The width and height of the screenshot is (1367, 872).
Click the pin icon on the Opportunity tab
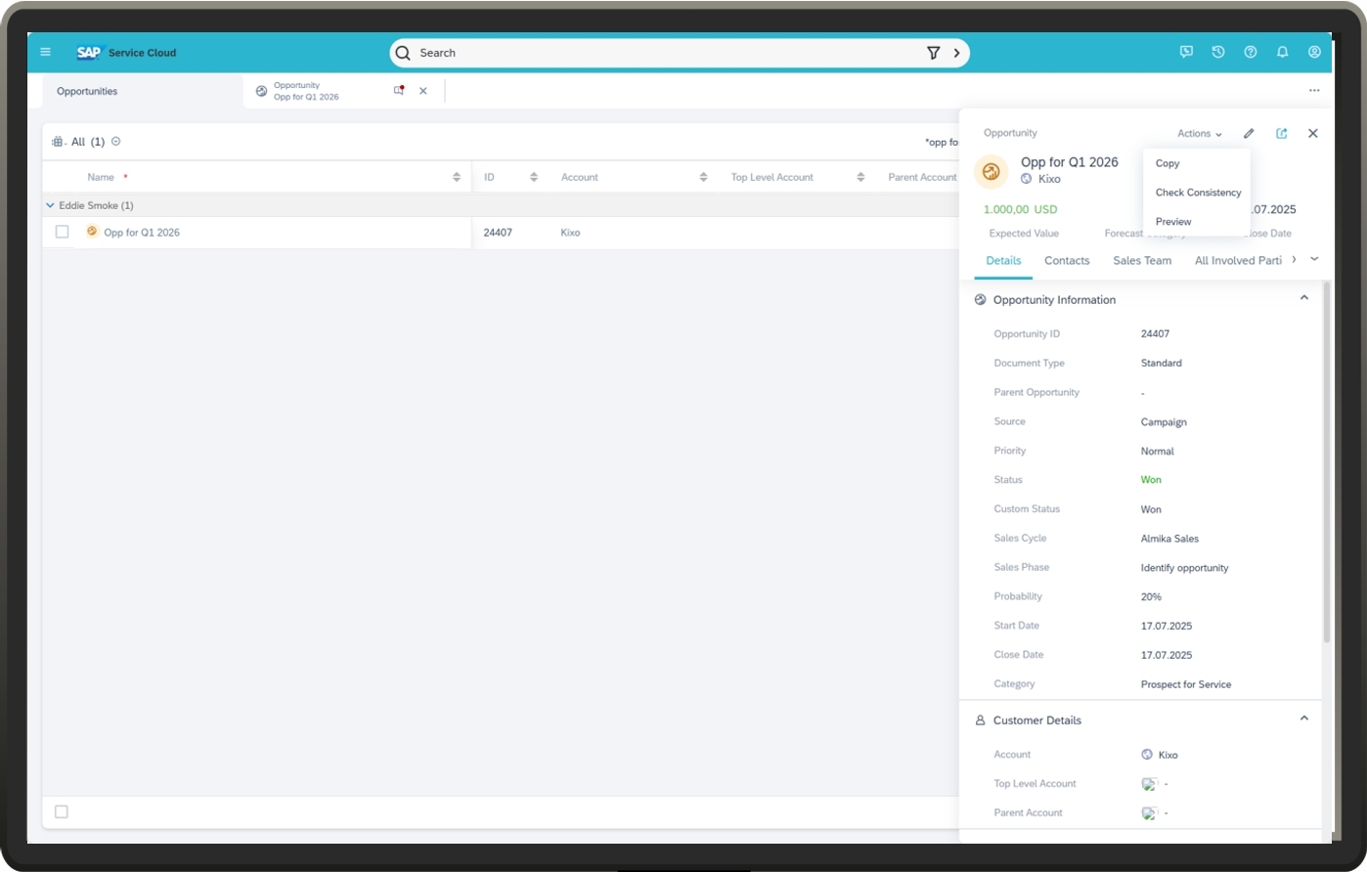(399, 90)
